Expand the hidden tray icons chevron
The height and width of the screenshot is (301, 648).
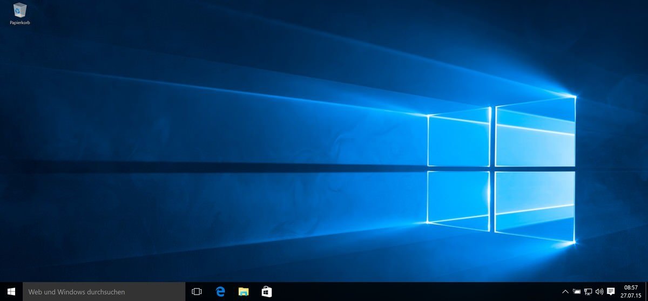565,292
